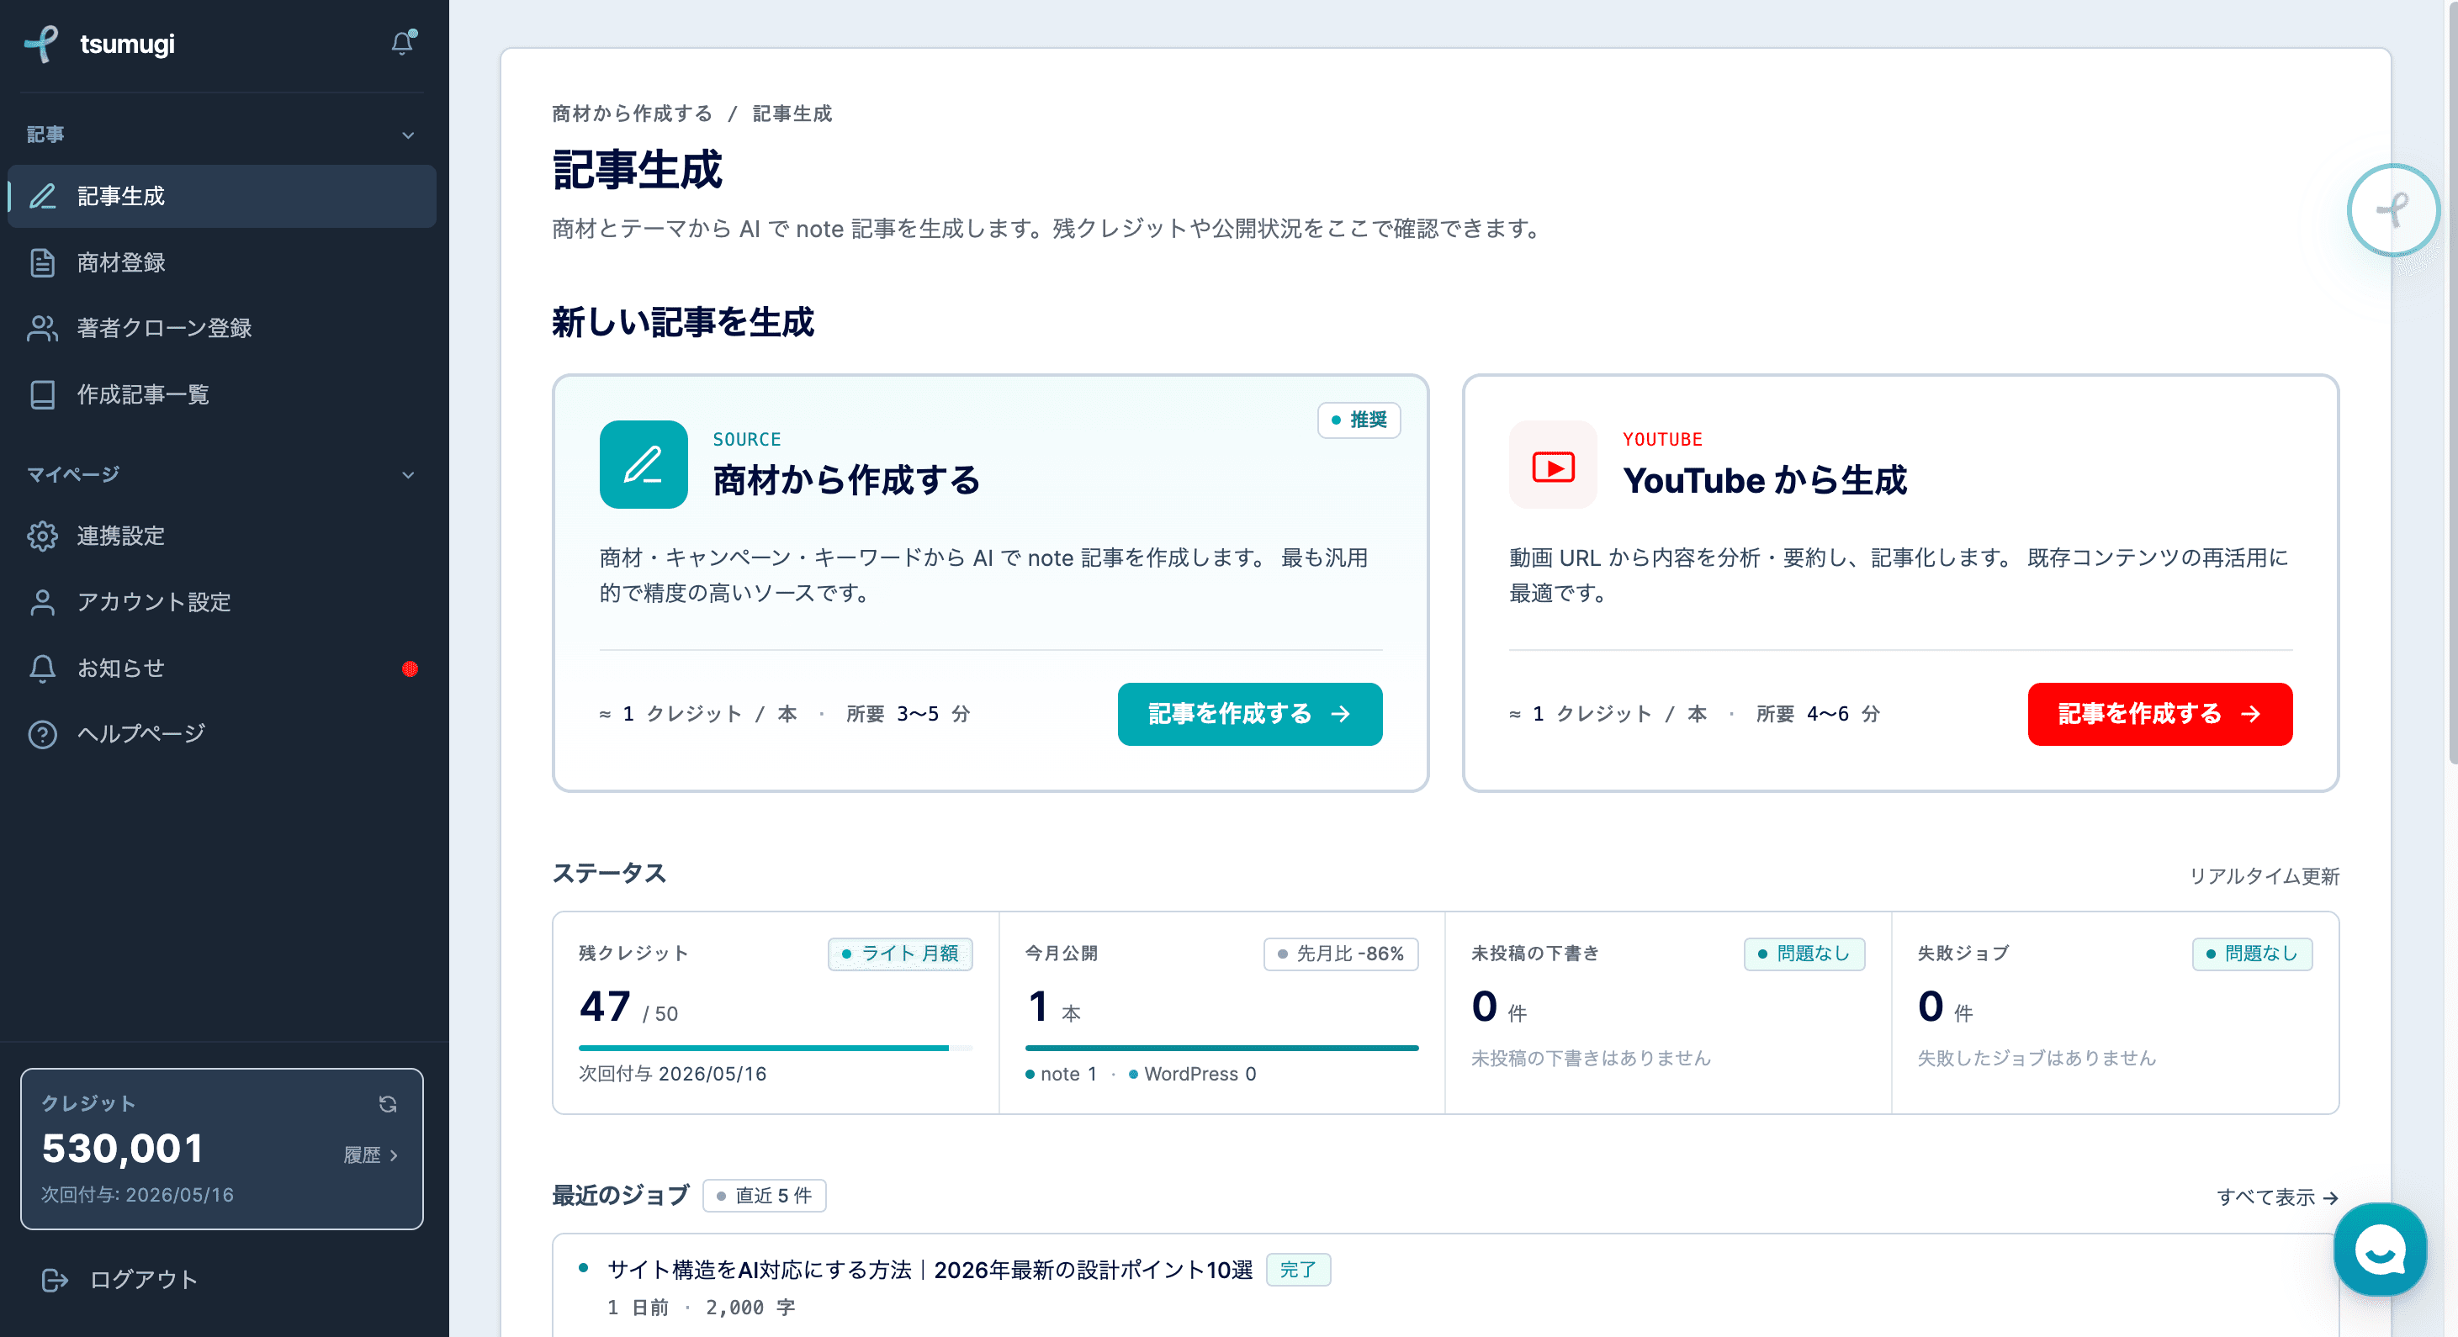Refresh the クレジット balance icon
2458x1337 pixels.
click(x=388, y=1104)
